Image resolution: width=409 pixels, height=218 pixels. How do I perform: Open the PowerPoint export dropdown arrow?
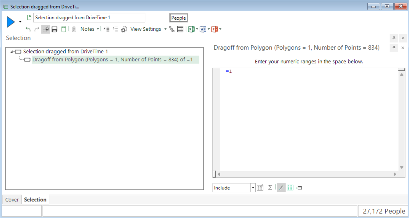click(220, 29)
